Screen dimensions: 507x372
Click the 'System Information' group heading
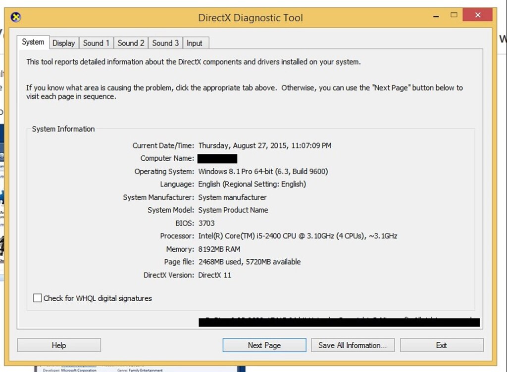(x=63, y=129)
